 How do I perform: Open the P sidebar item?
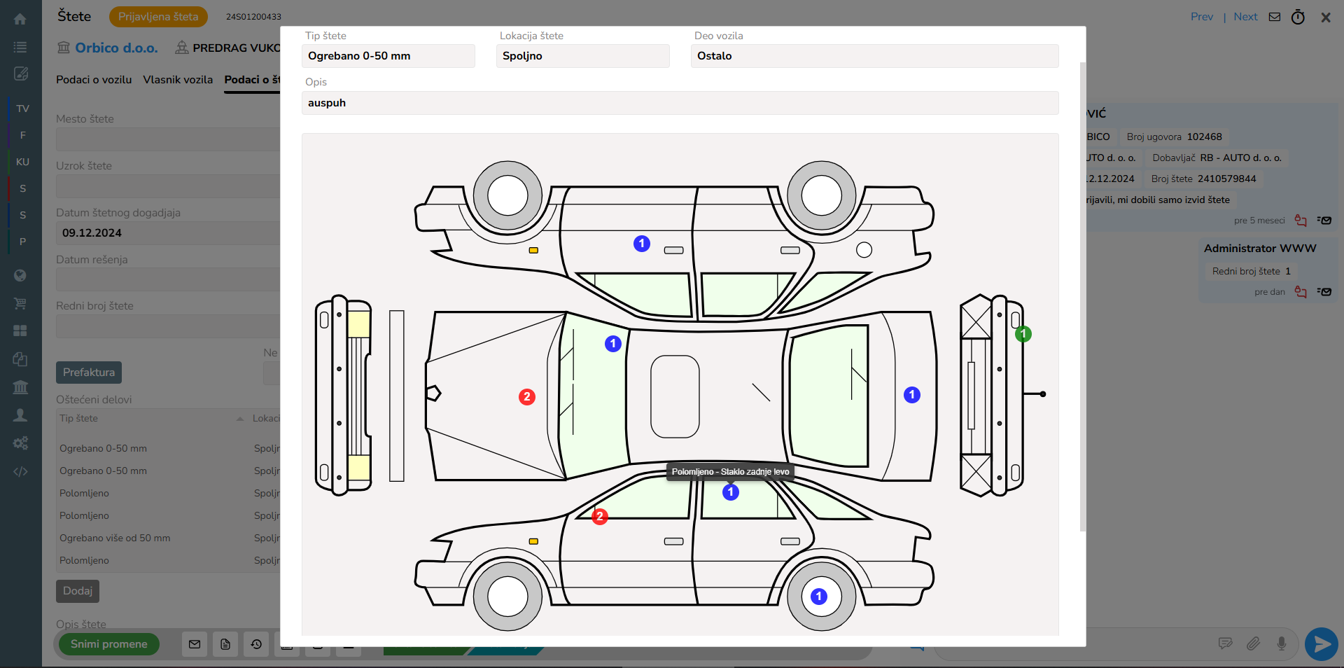22,242
